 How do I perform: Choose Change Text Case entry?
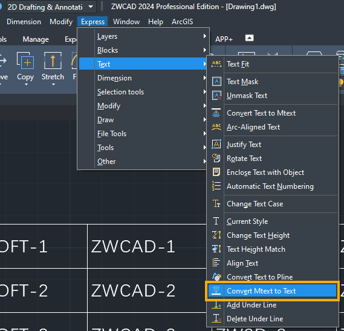(273, 203)
